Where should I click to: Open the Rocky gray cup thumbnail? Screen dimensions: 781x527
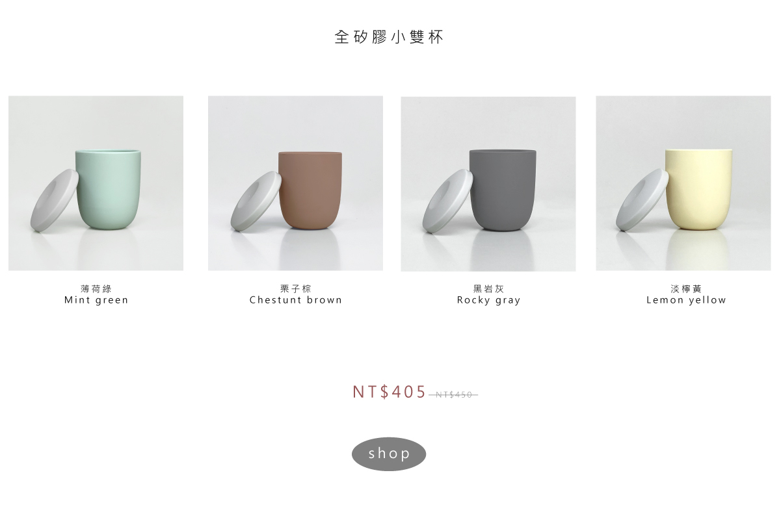click(488, 184)
